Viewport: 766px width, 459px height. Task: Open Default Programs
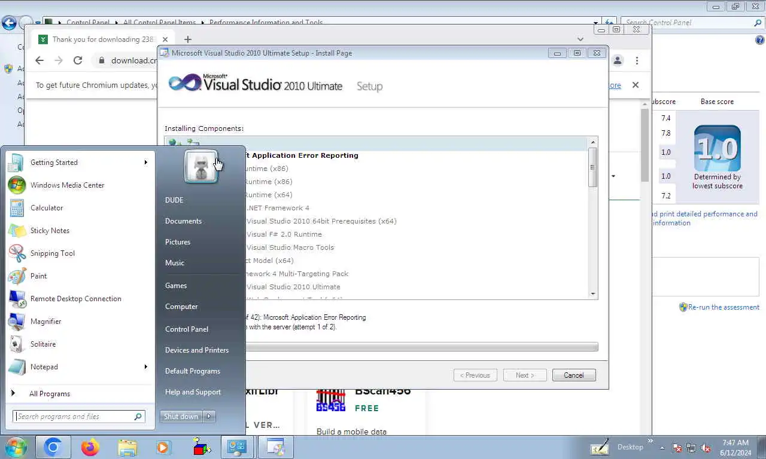click(193, 371)
